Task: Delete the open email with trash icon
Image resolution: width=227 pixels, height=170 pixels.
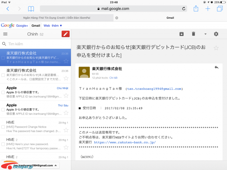Action: 194,34
